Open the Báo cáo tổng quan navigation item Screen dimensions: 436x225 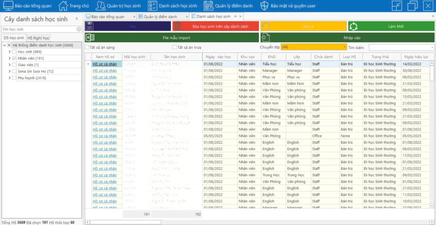[27, 6]
